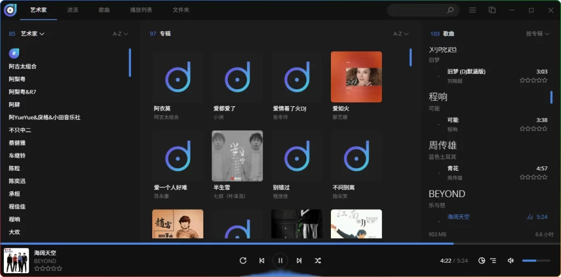The width and height of the screenshot is (561, 277).
Task: Pause the current song
Action: [x=280, y=261]
